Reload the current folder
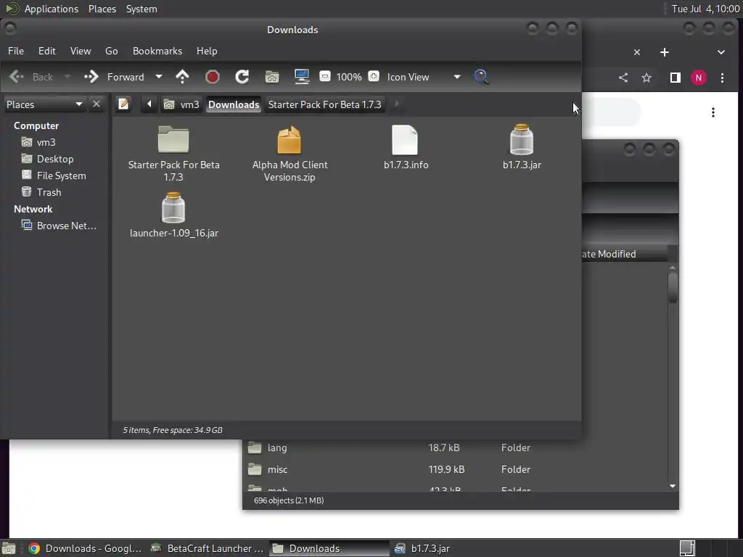The image size is (743, 557). (242, 77)
